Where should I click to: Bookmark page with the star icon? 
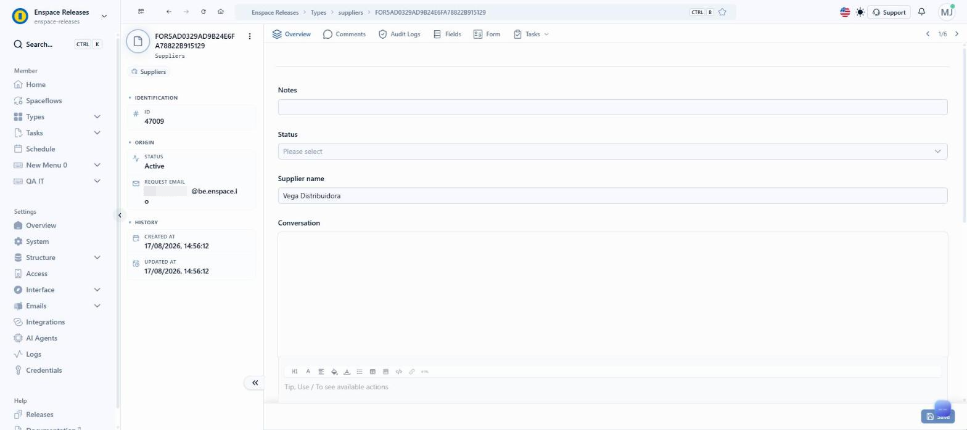click(x=722, y=12)
